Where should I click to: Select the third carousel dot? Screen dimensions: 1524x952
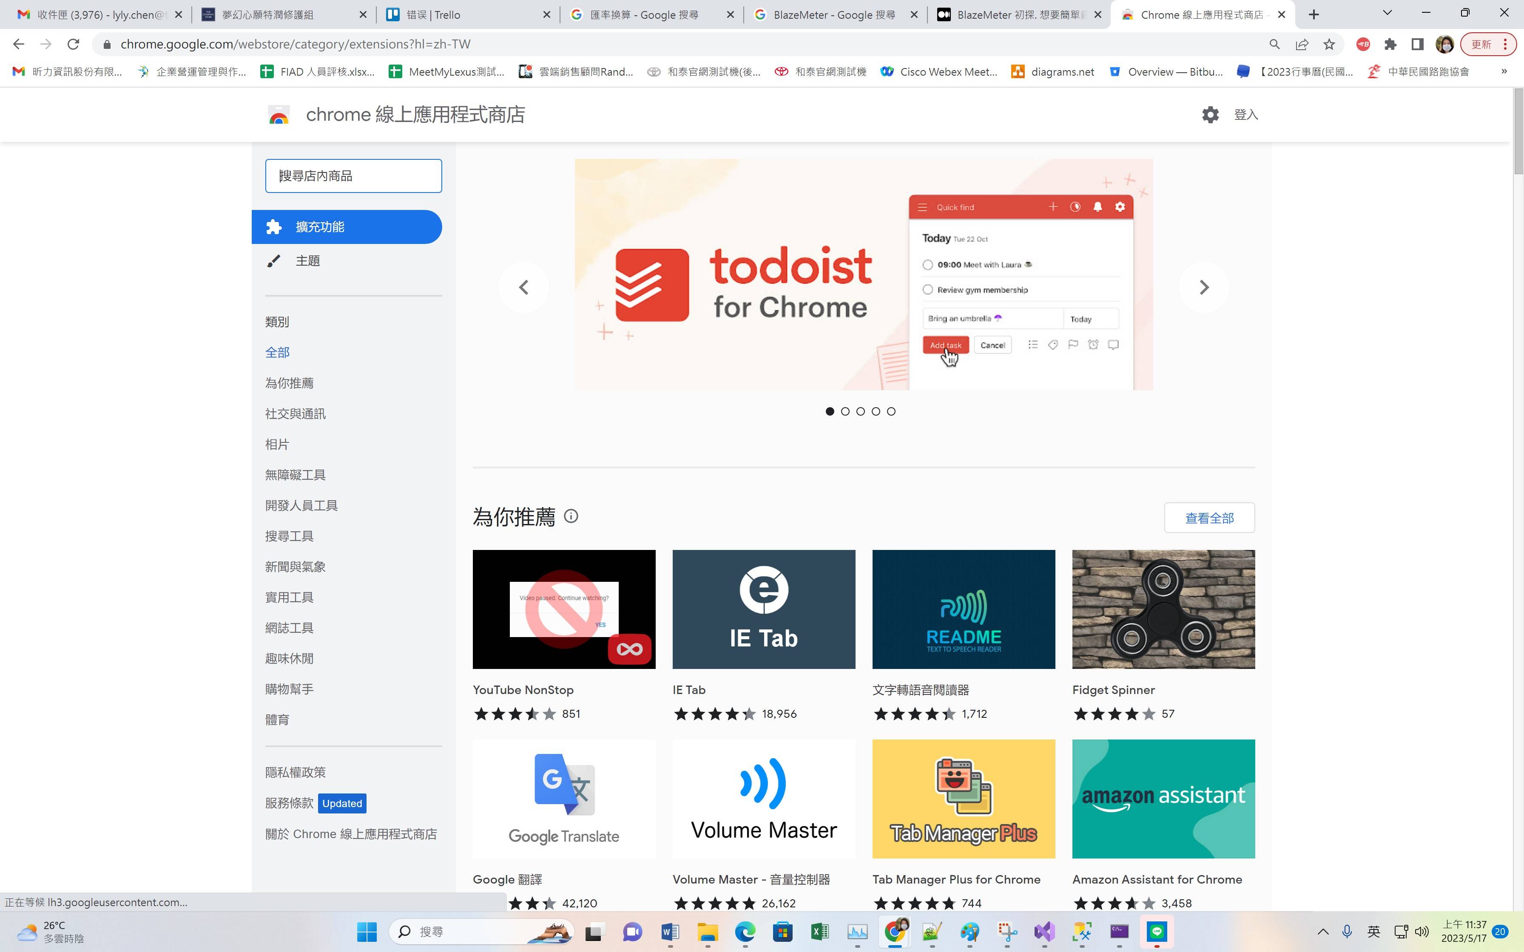click(x=860, y=411)
